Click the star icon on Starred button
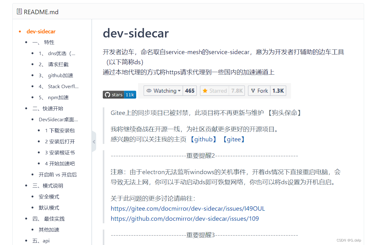Viewport: 366px width, 245px height. point(205,91)
